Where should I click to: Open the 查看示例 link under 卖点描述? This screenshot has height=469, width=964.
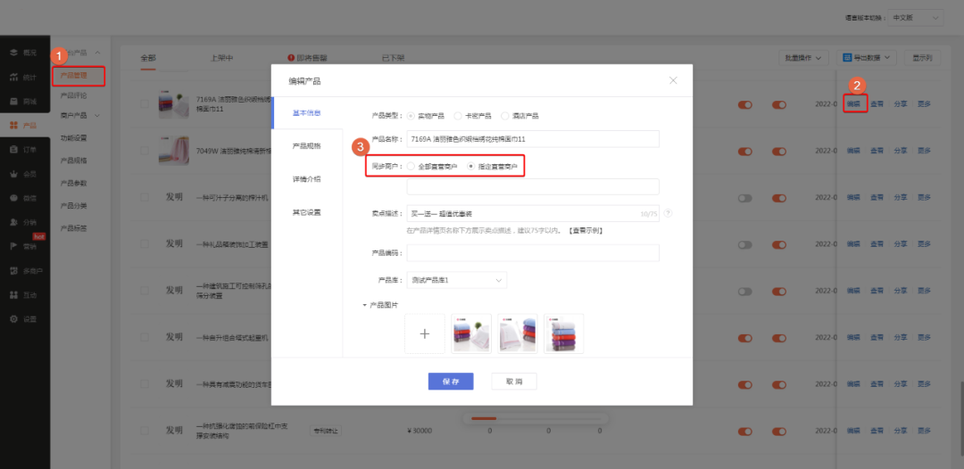click(x=585, y=231)
